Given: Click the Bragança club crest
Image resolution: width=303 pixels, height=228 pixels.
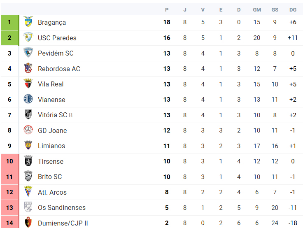Looking at the screenshot, I should (x=28, y=22).
